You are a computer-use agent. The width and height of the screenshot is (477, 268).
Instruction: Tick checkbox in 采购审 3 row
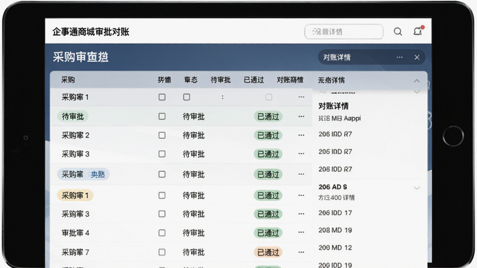[x=162, y=154]
